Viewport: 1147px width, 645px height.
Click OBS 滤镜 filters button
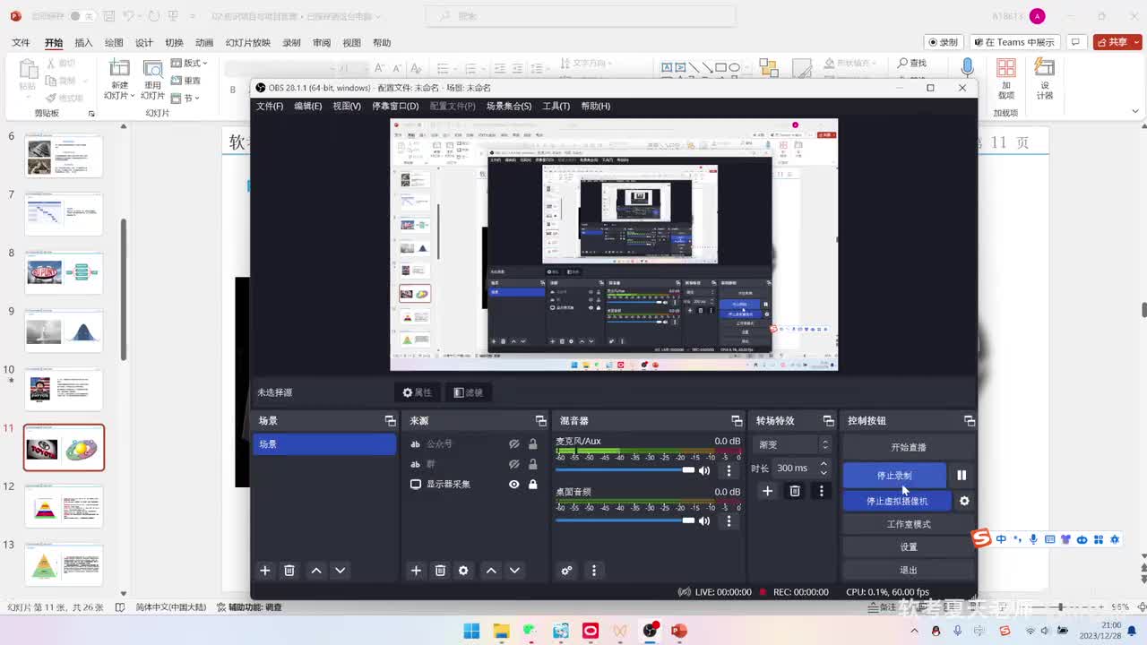point(469,392)
